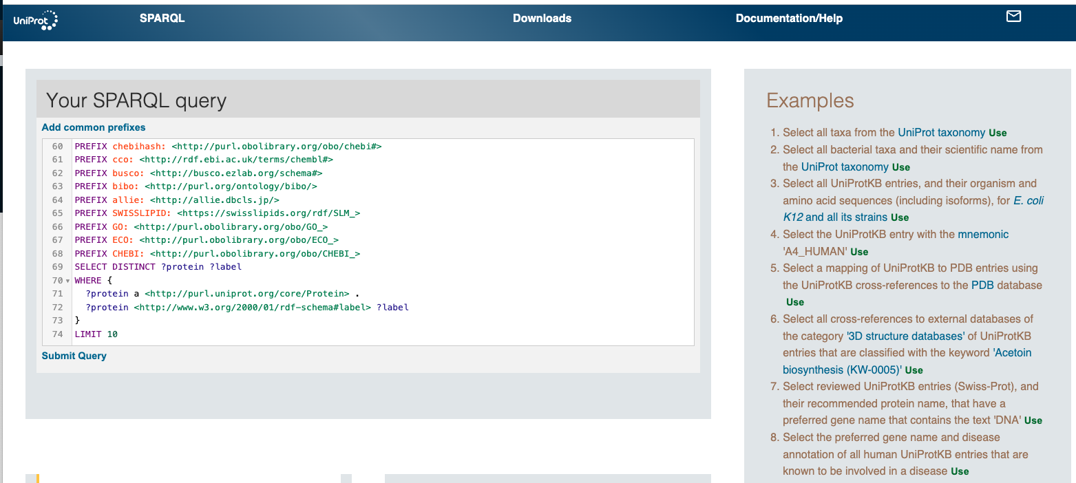The height and width of the screenshot is (483, 1076).
Task: Go to the Downloads menu
Action: [542, 19]
